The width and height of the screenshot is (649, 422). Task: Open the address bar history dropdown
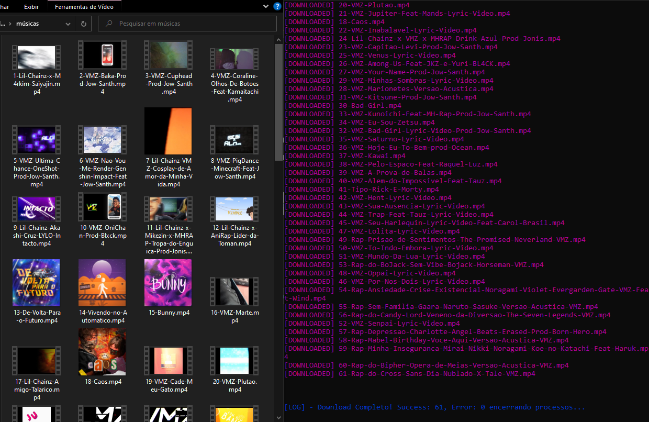[69, 24]
